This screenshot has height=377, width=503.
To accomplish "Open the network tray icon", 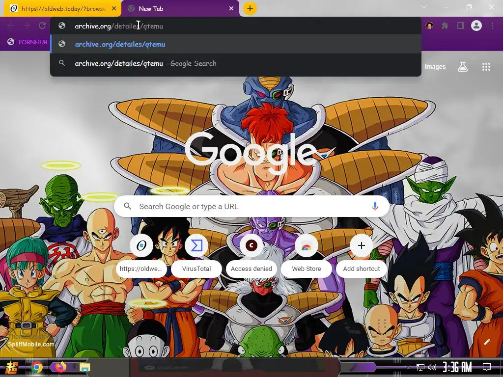I will (420, 367).
